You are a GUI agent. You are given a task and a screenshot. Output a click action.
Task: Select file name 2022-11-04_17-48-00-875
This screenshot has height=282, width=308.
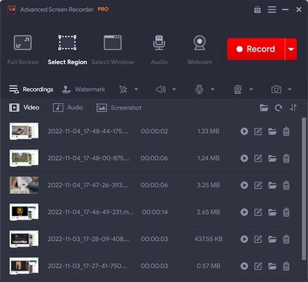(x=89, y=158)
